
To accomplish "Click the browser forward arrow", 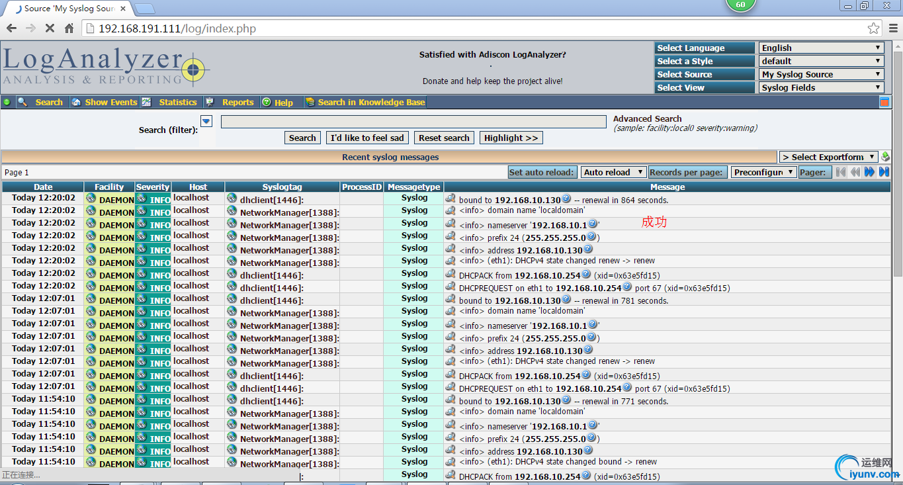I will [x=30, y=28].
